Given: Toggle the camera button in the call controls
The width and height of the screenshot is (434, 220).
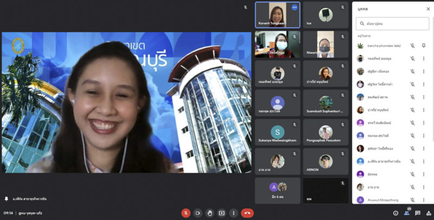Looking at the screenshot, I should click(197, 213).
